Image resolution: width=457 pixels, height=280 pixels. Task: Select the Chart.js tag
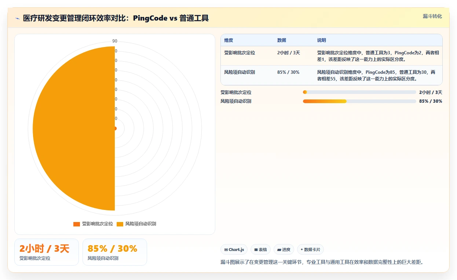point(234,250)
